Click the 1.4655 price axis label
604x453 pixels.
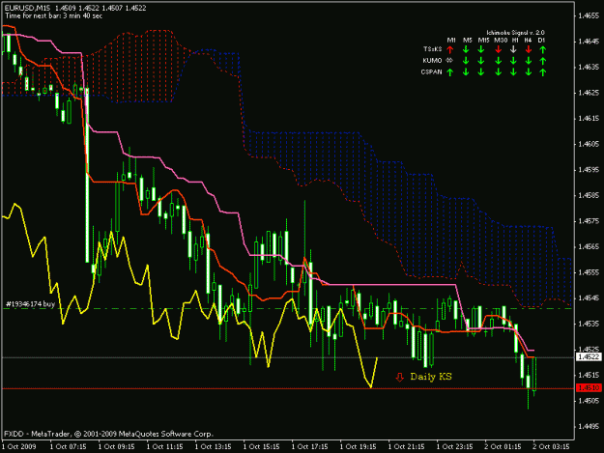[x=590, y=15]
